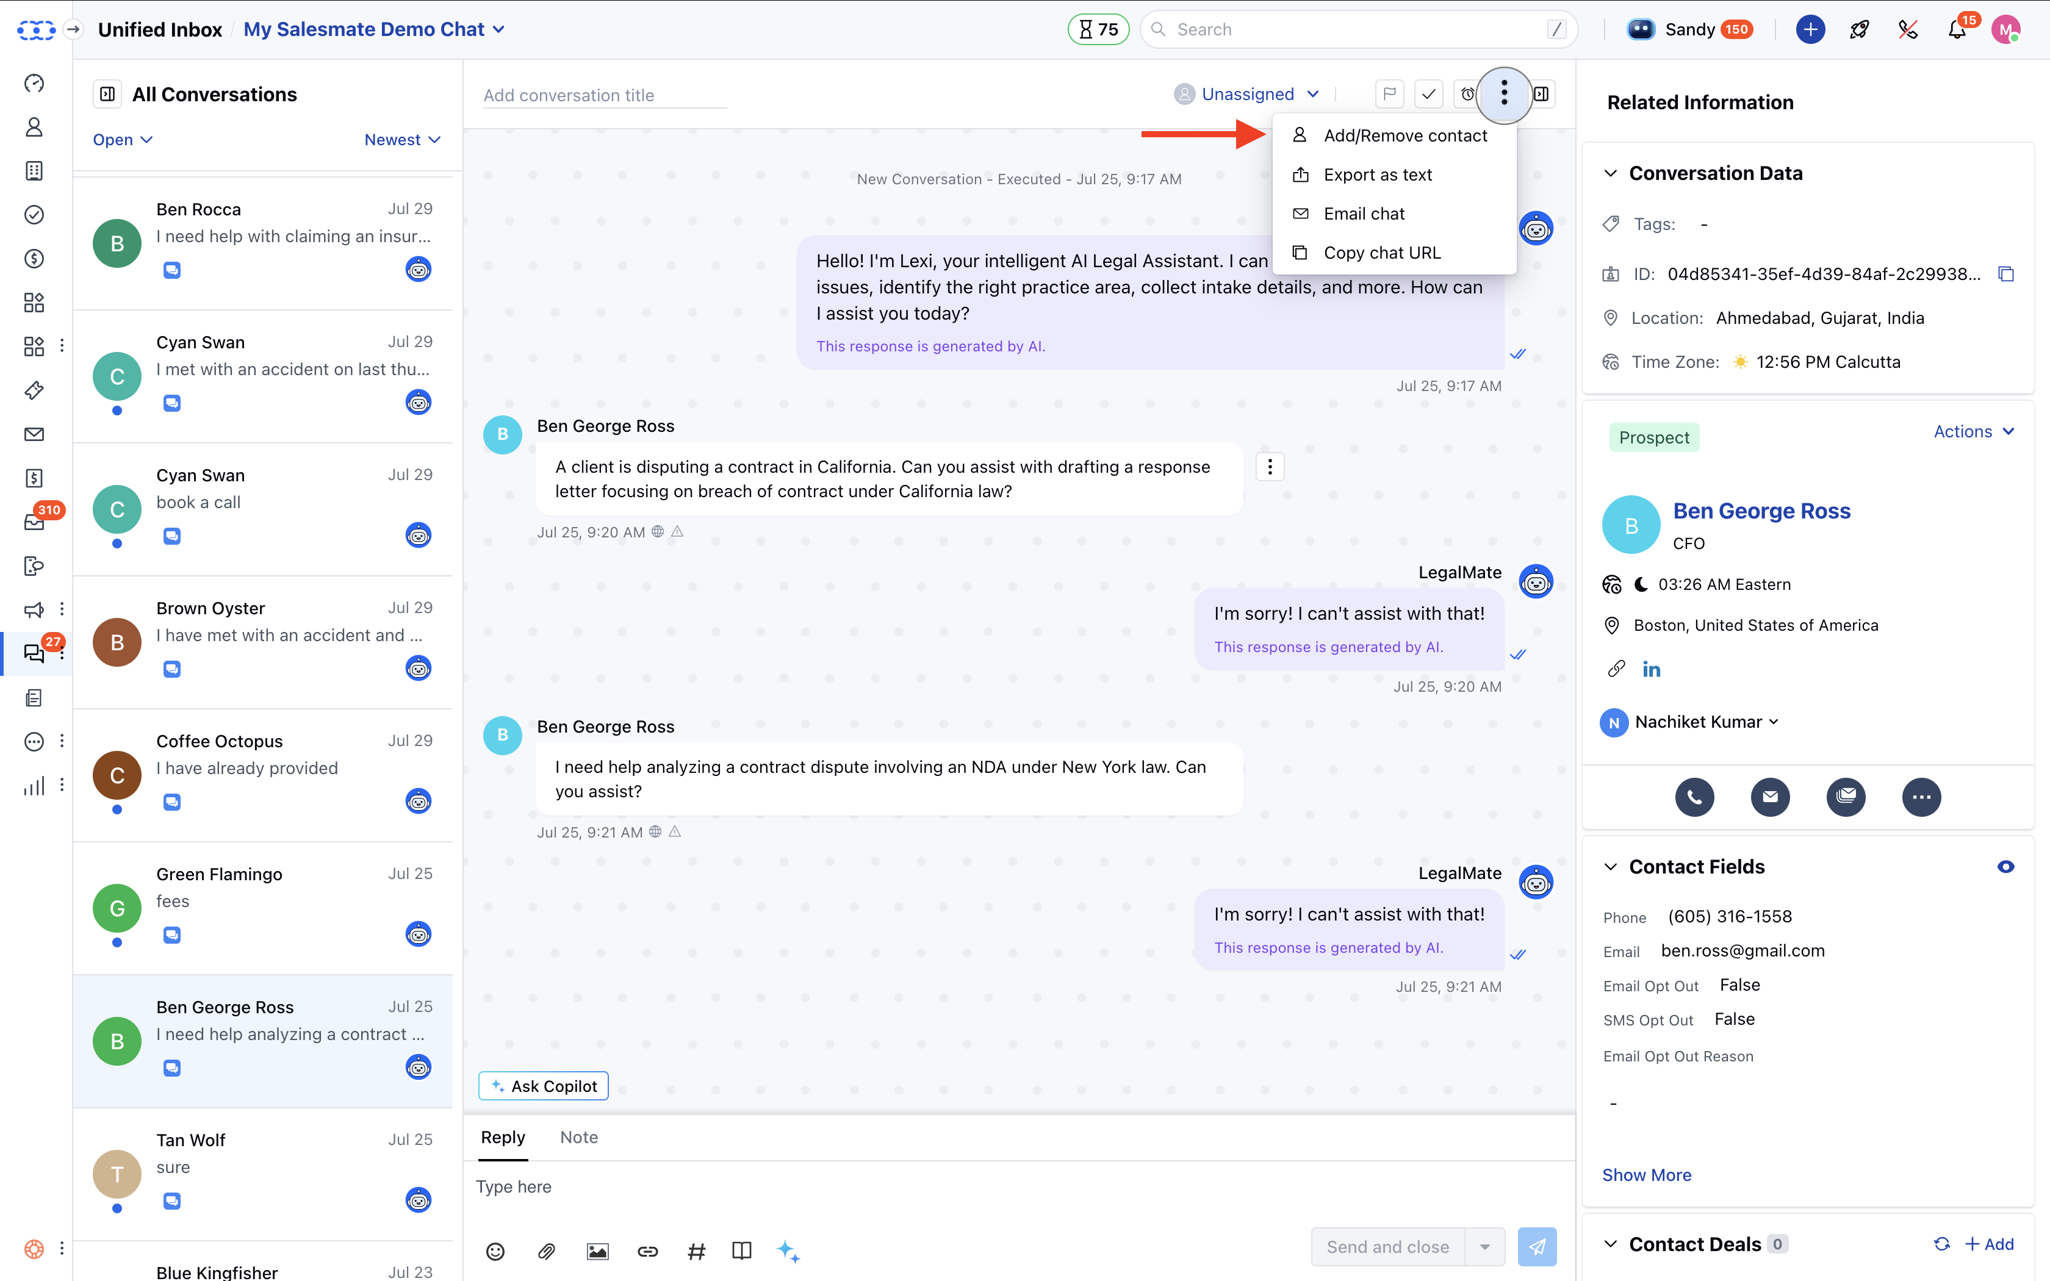This screenshot has width=2050, height=1281.
Task: Click the Show More link
Action: coord(1646,1174)
